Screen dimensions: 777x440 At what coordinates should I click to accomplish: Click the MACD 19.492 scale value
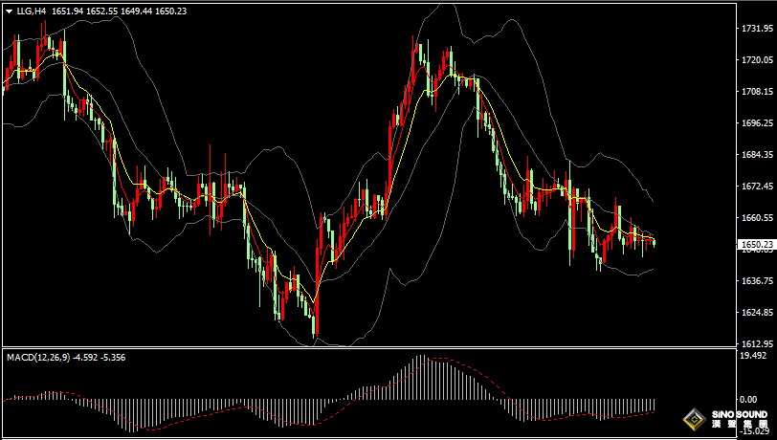pyautogui.click(x=755, y=355)
